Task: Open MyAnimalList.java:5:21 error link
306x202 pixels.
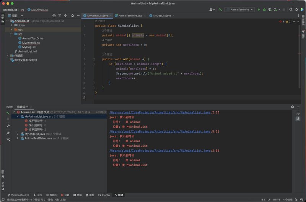Action: (x=164, y=131)
